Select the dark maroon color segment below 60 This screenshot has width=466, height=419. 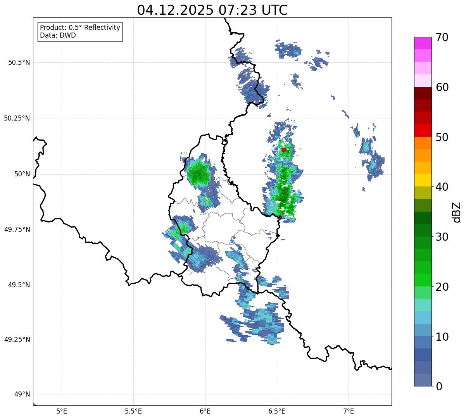423,93
